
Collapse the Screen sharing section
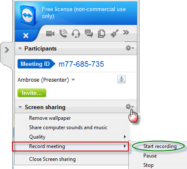coord(20,107)
